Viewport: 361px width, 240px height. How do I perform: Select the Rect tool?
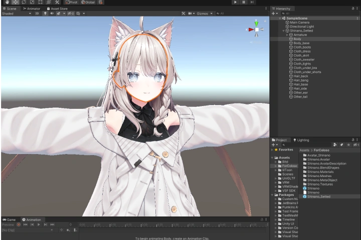point(40,2)
